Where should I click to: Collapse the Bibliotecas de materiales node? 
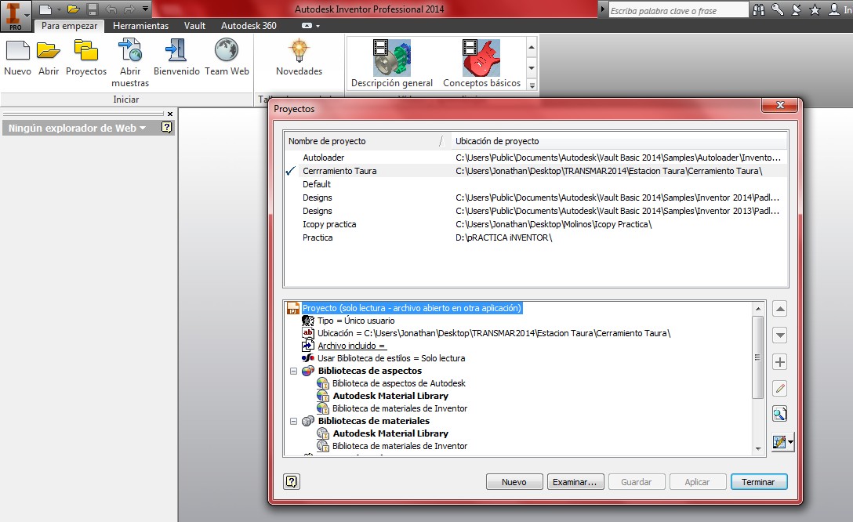[x=294, y=422]
